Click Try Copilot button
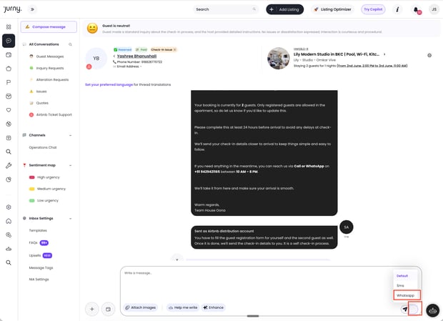Viewport: 443px width, 321px height. point(373,9)
